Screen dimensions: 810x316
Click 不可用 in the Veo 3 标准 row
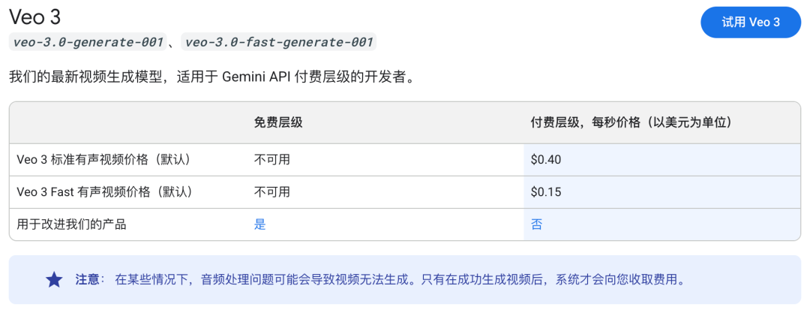[x=271, y=159]
